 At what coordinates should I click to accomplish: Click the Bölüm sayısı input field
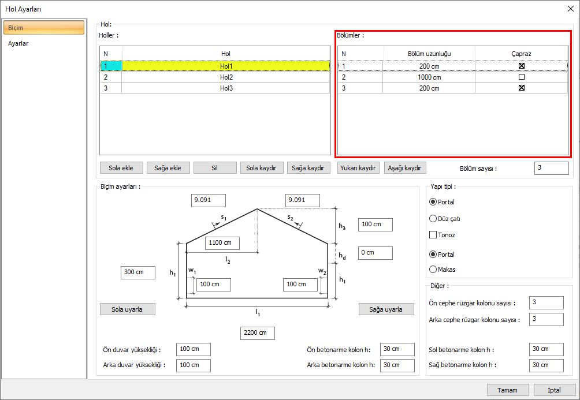coord(551,168)
